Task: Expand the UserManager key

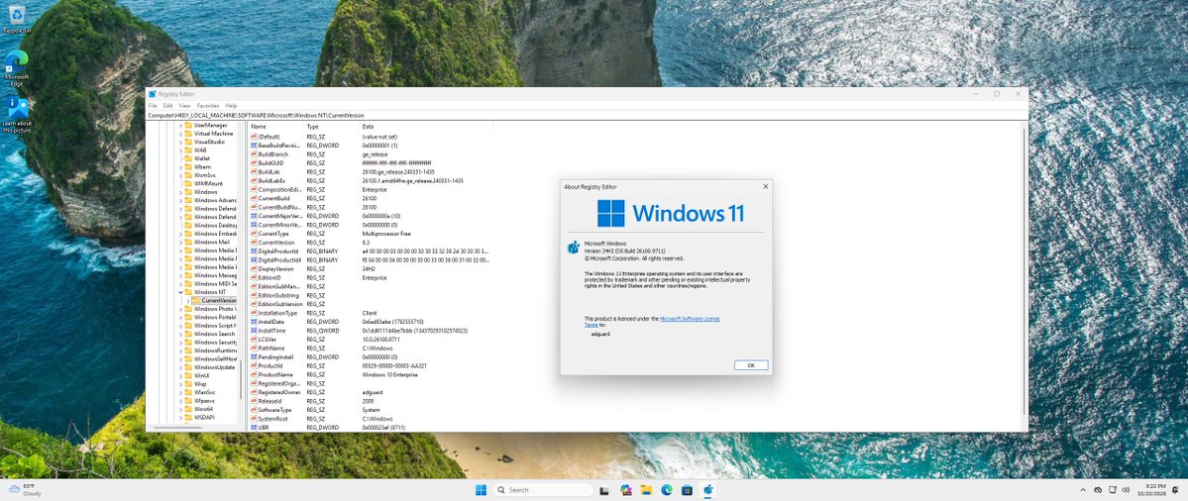Action: 180,125
